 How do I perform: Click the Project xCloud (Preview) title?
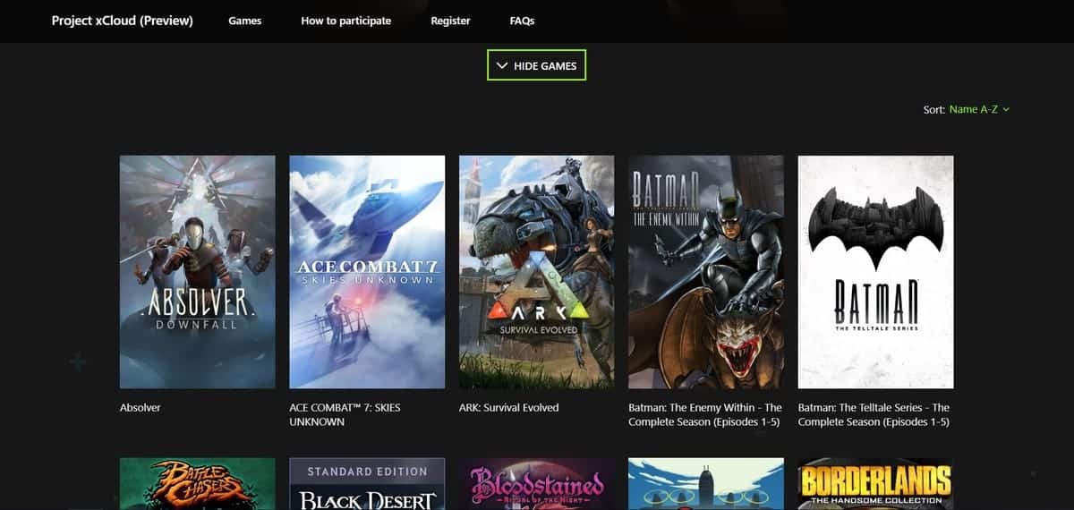(122, 21)
